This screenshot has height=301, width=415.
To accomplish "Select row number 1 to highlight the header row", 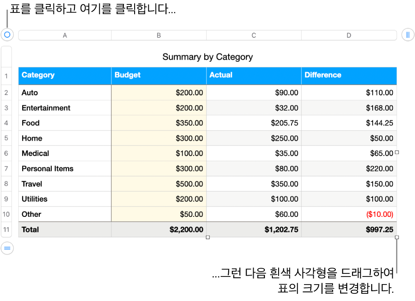I will click(6, 76).
